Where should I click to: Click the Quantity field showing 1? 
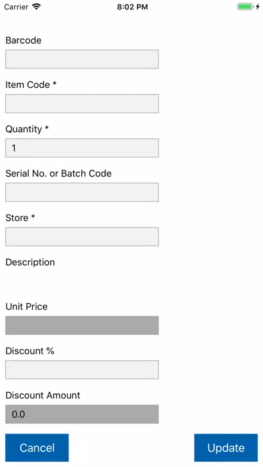point(82,148)
